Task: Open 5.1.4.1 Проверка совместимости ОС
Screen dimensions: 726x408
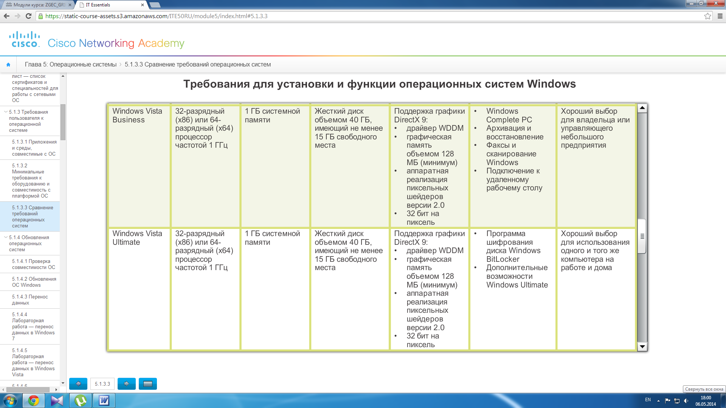Action: click(x=34, y=264)
